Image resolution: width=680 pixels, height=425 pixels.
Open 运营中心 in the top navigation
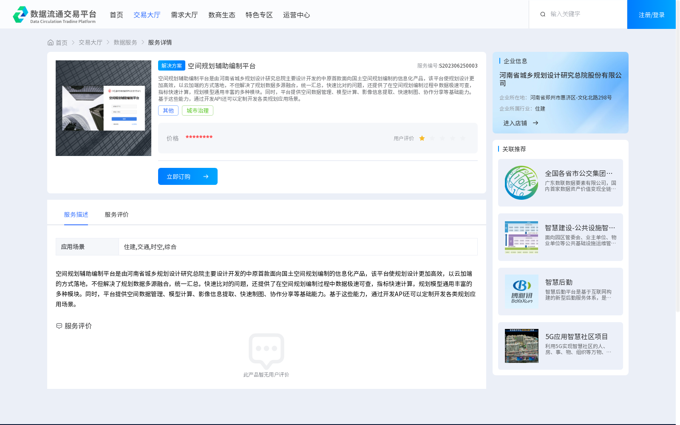297,15
